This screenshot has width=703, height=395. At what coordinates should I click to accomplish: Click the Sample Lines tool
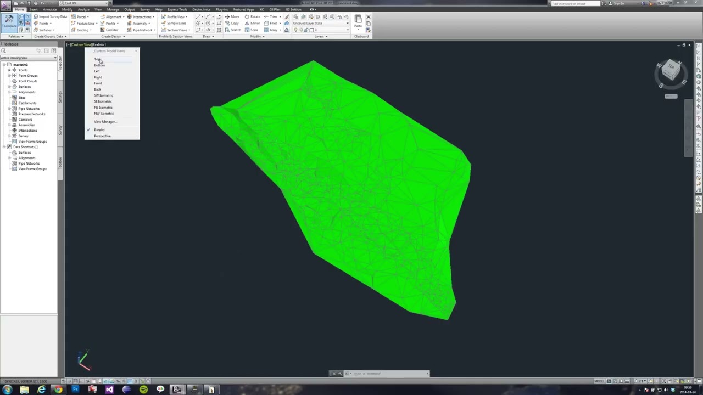pos(174,24)
